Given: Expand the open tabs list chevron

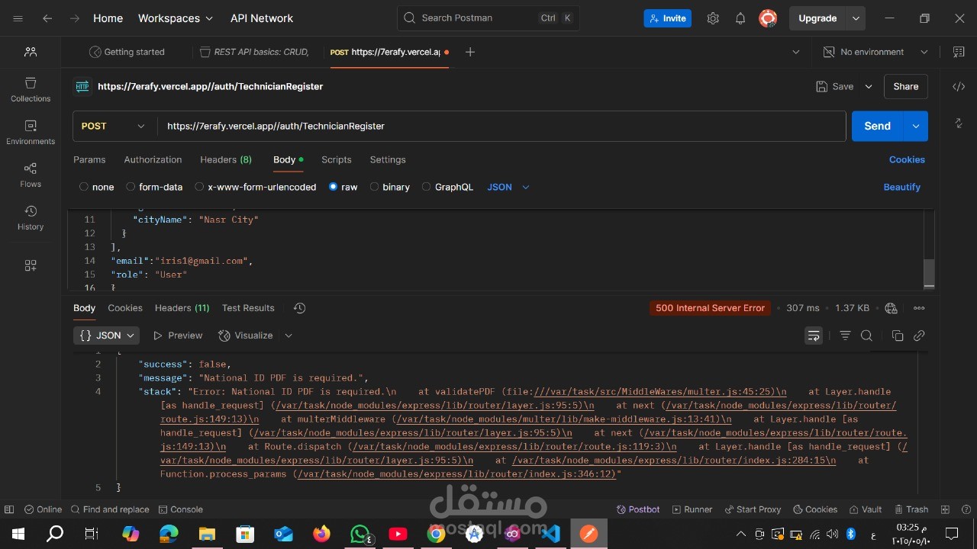Looking at the screenshot, I should coord(796,52).
